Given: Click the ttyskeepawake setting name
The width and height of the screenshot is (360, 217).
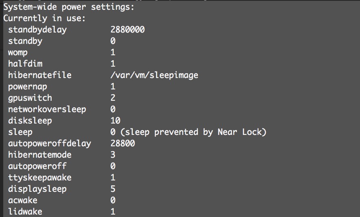Looking at the screenshot, I should click(39, 178).
